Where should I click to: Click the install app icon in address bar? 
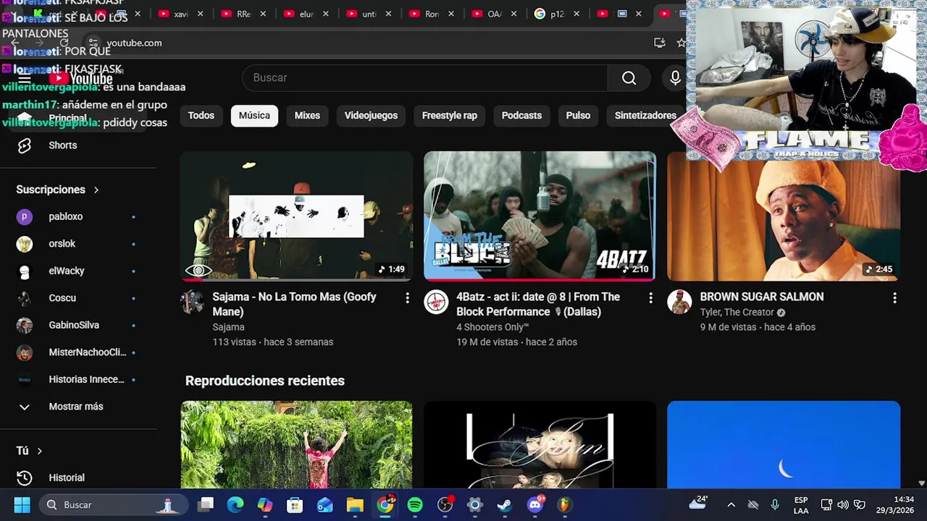659,43
